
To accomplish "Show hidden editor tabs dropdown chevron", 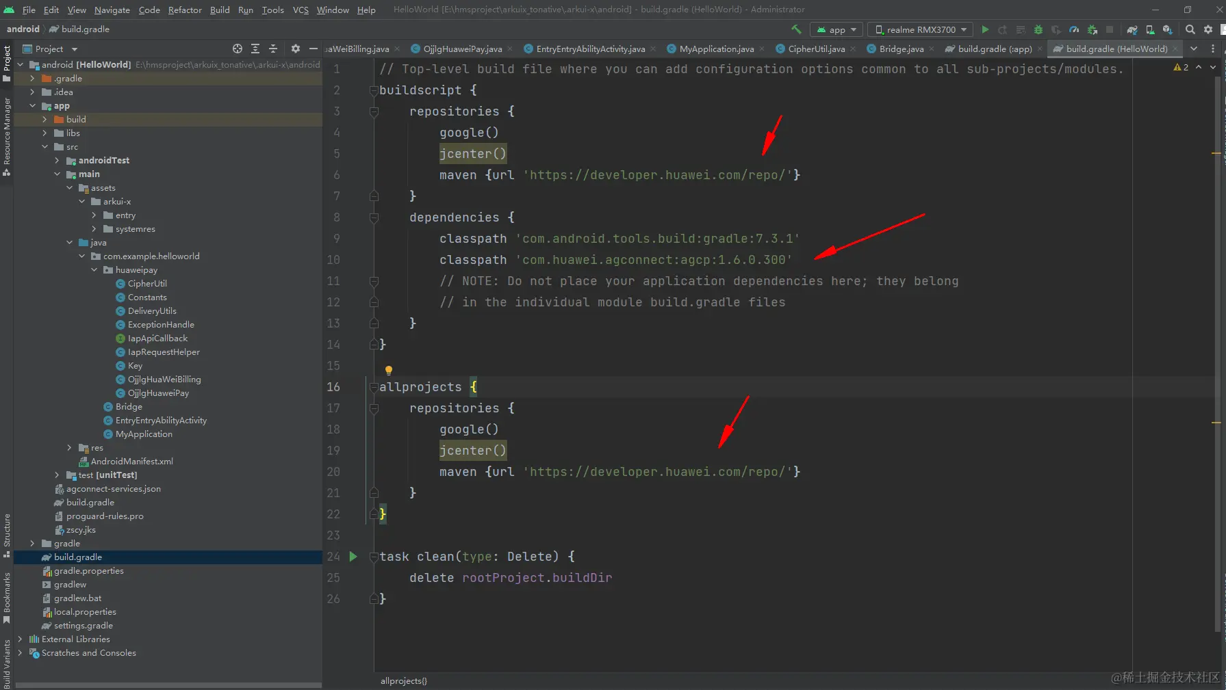I will [x=1194, y=49].
